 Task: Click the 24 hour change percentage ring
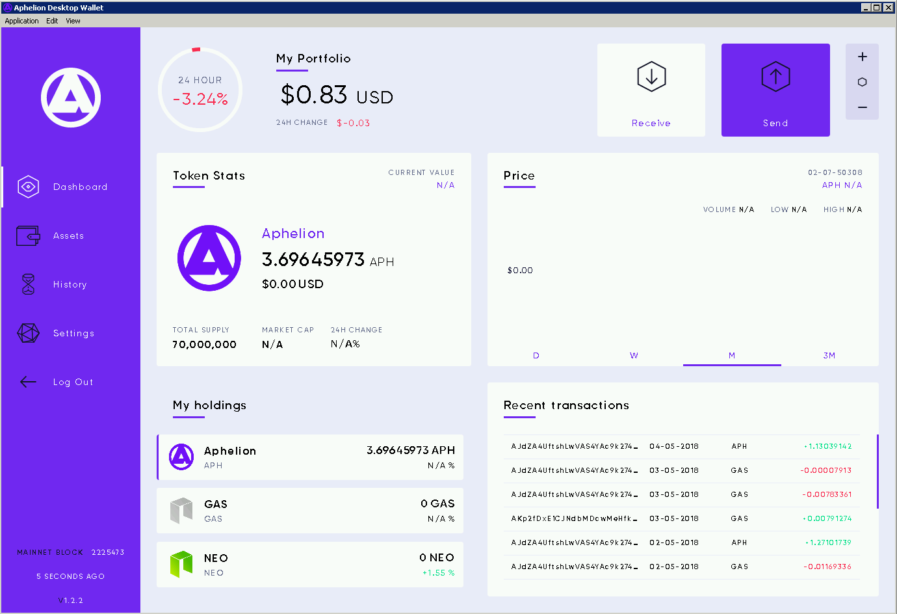click(200, 90)
